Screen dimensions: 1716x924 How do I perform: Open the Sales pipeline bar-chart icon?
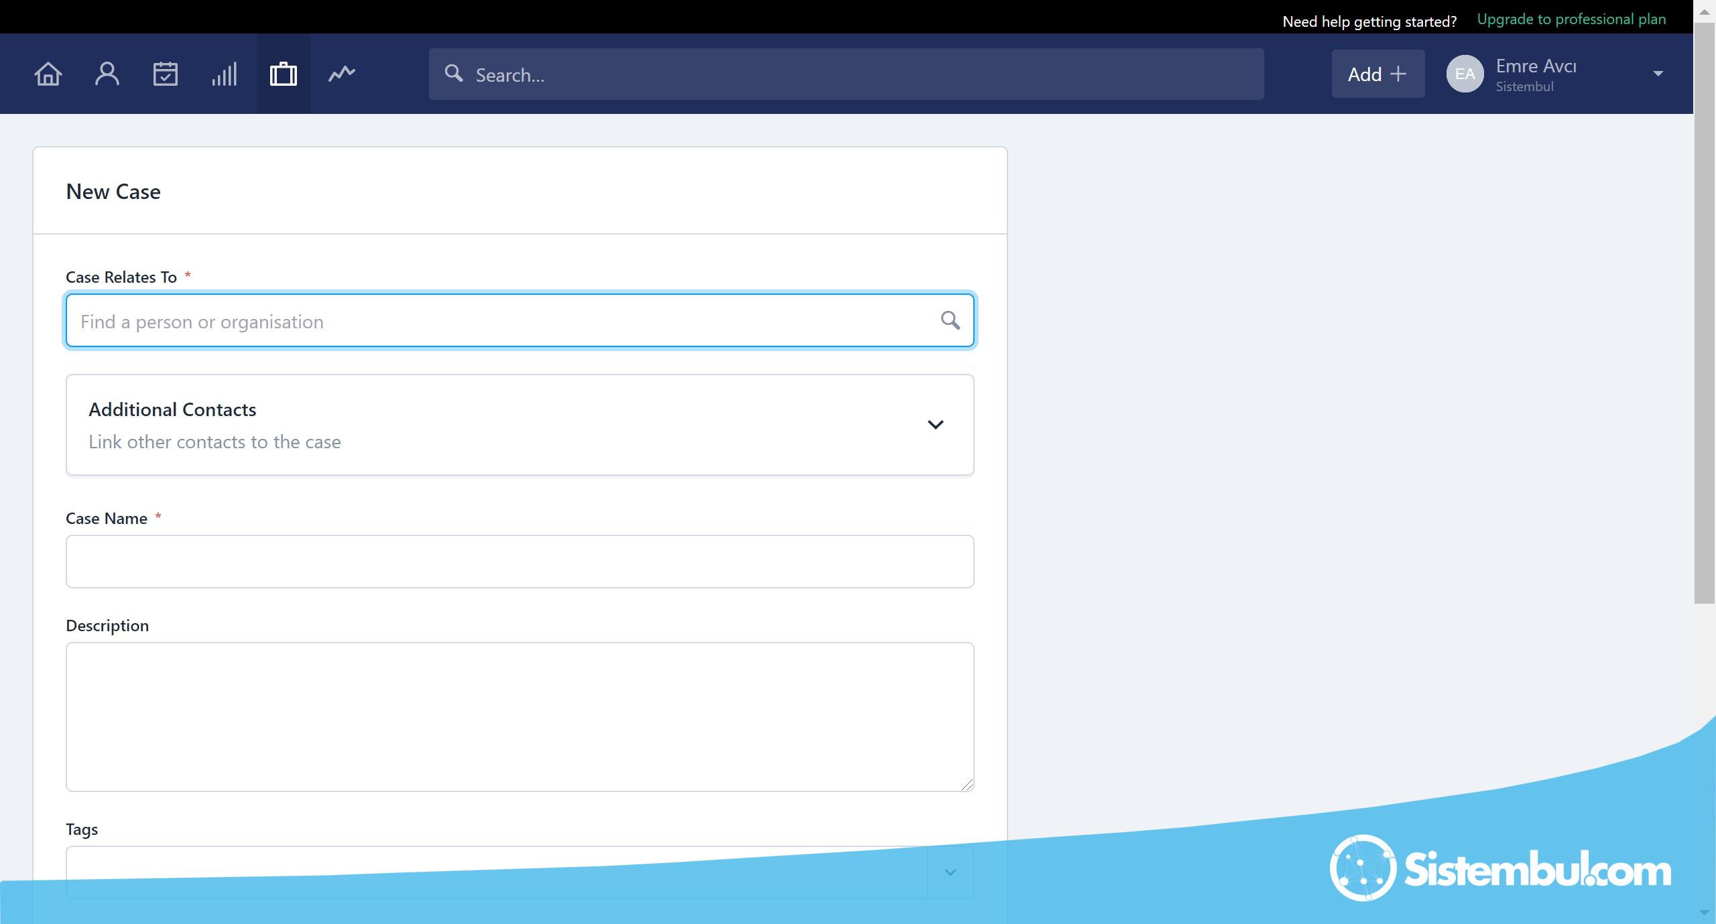pyautogui.click(x=225, y=74)
